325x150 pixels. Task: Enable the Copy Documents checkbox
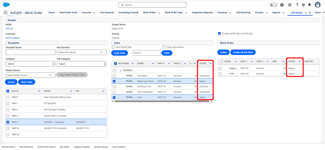coord(164,47)
